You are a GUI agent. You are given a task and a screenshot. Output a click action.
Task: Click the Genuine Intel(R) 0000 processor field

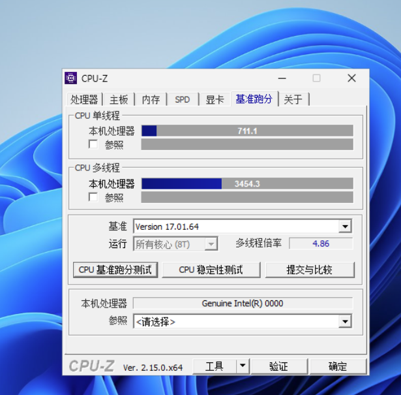pyautogui.click(x=243, y=304)
